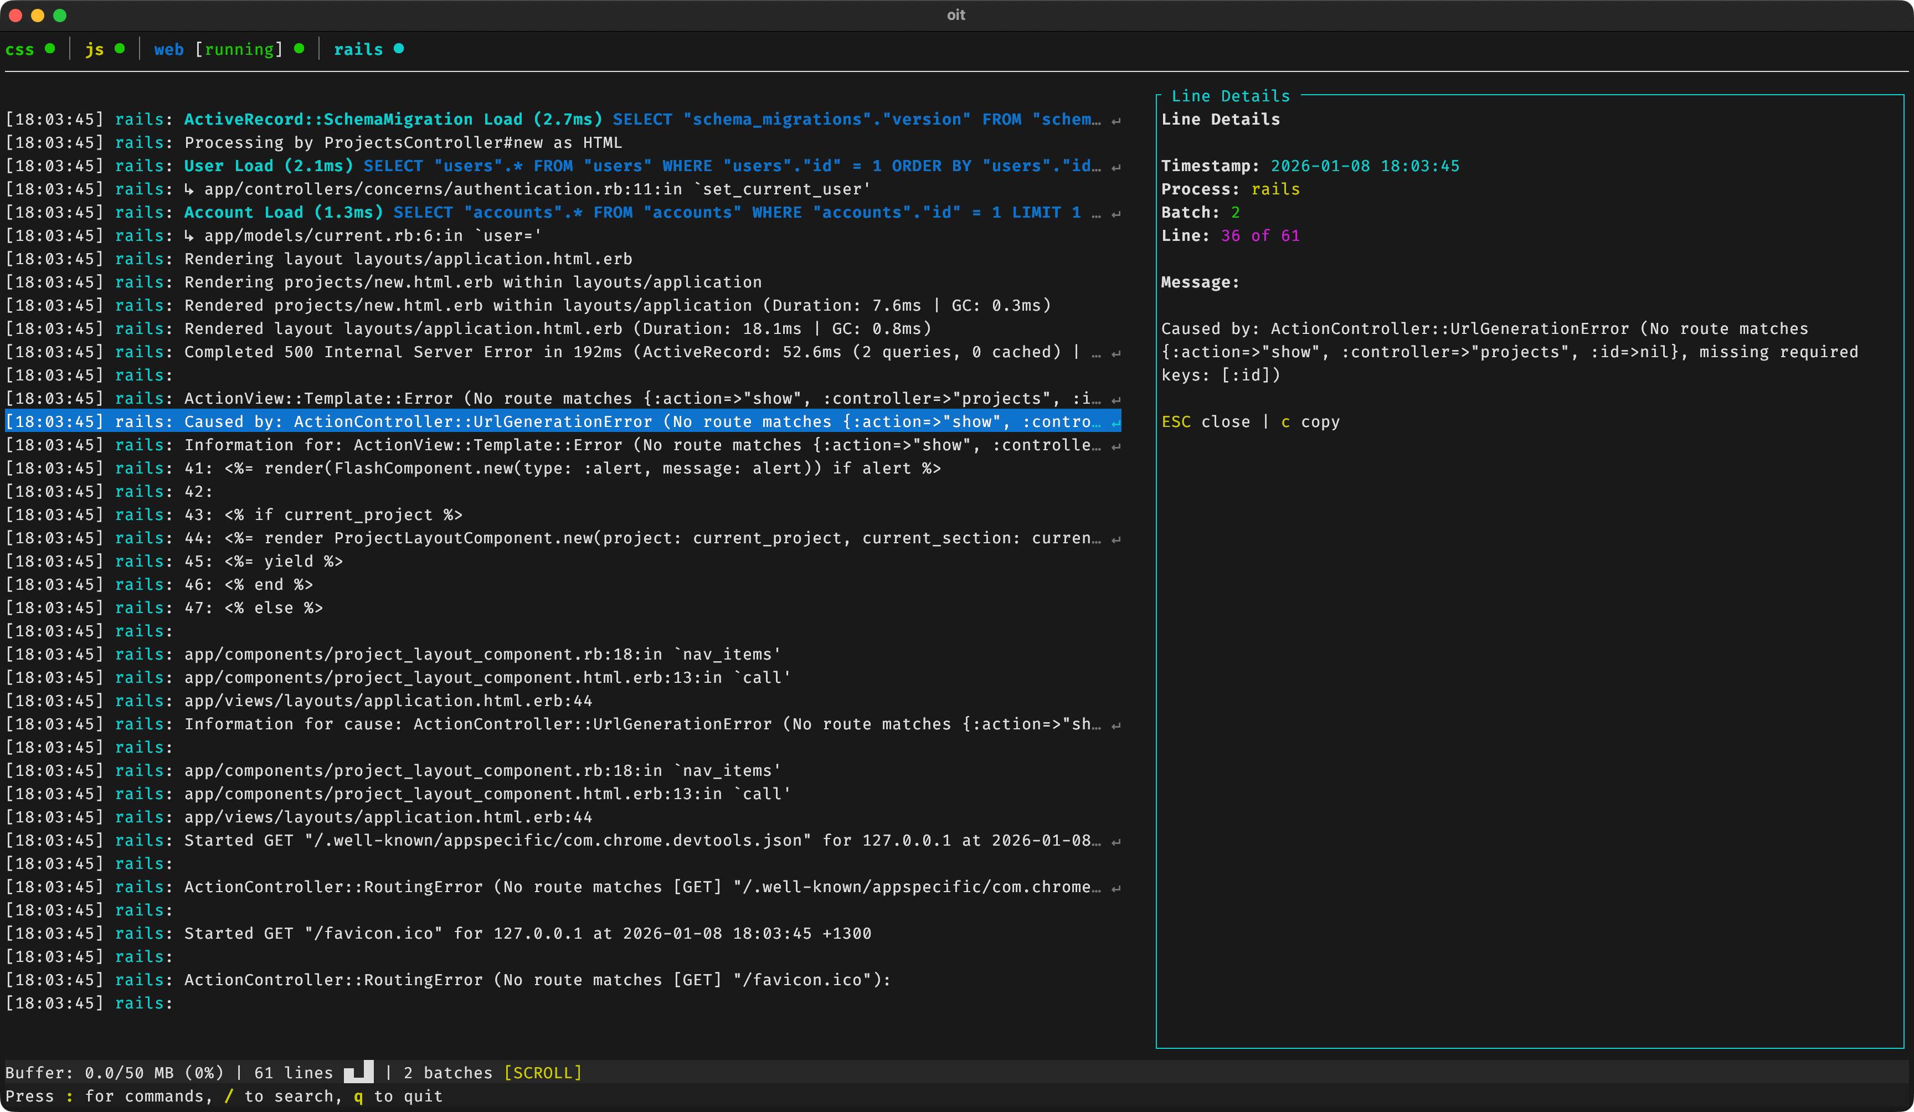Expand truncated Started GET .well-known line arrow

[1116, 842]
